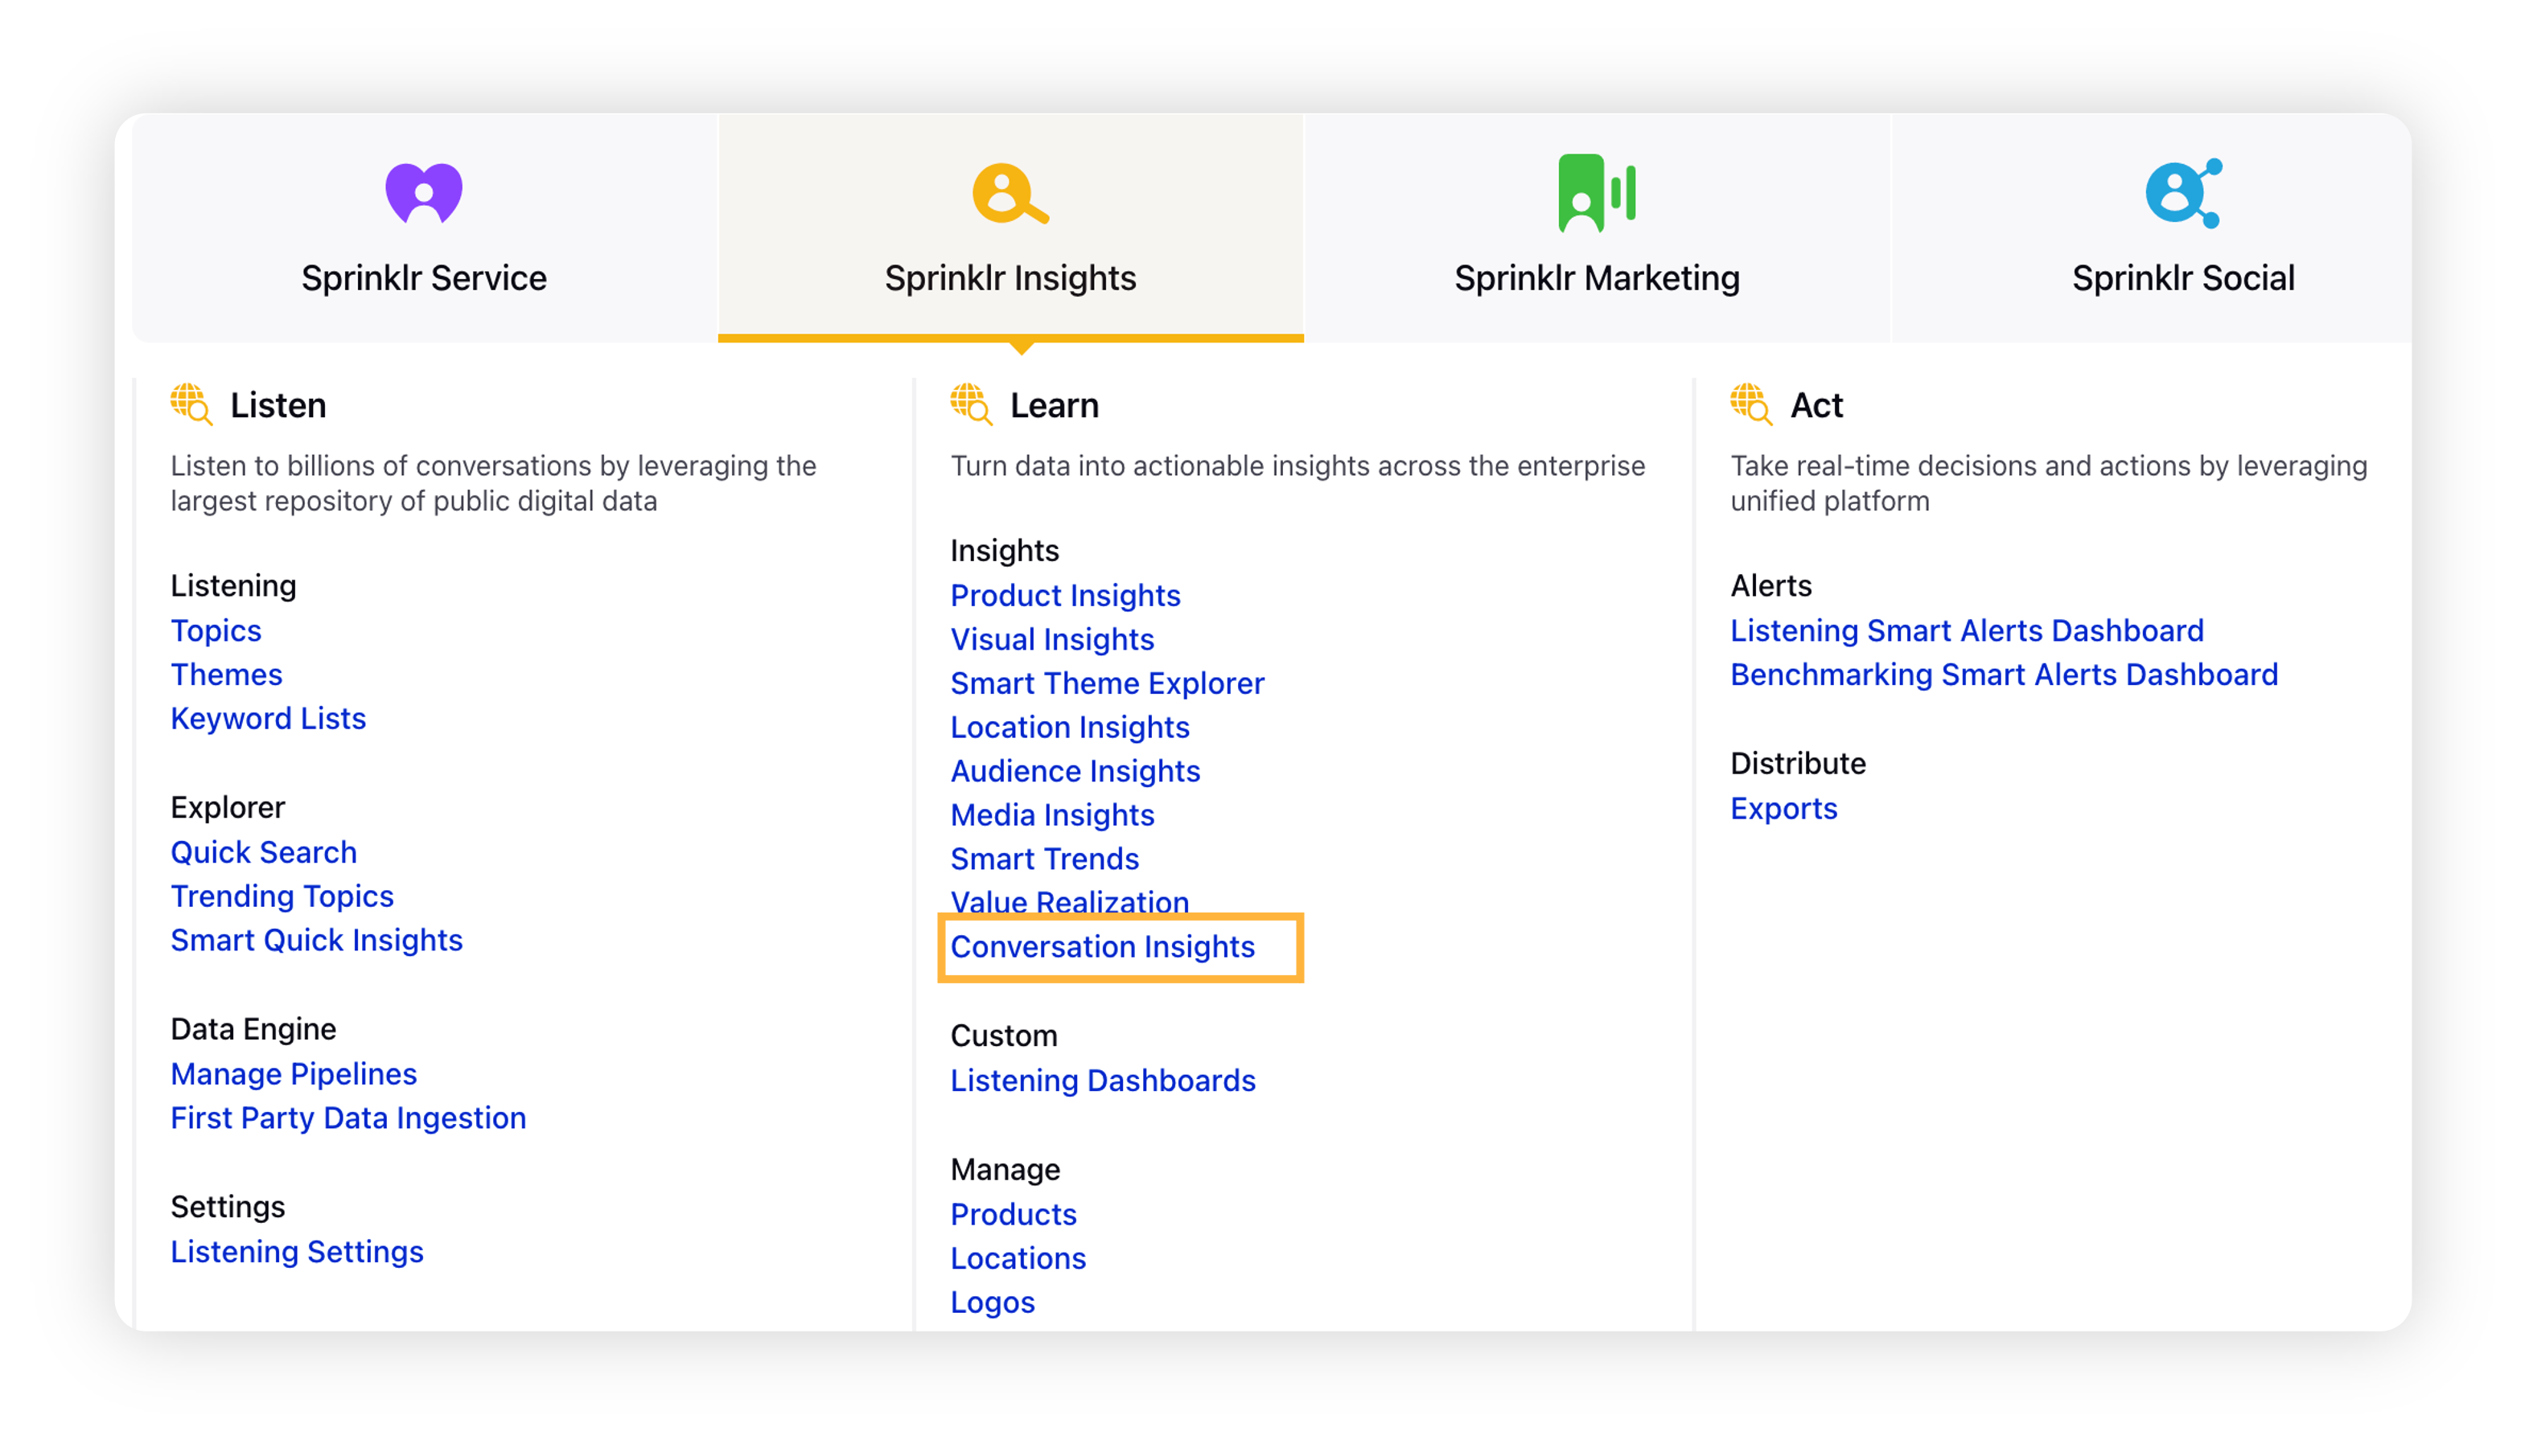The image size is (2525, 1444).
Task: Click the Distribute subsection label
Action: [1798, 763]
